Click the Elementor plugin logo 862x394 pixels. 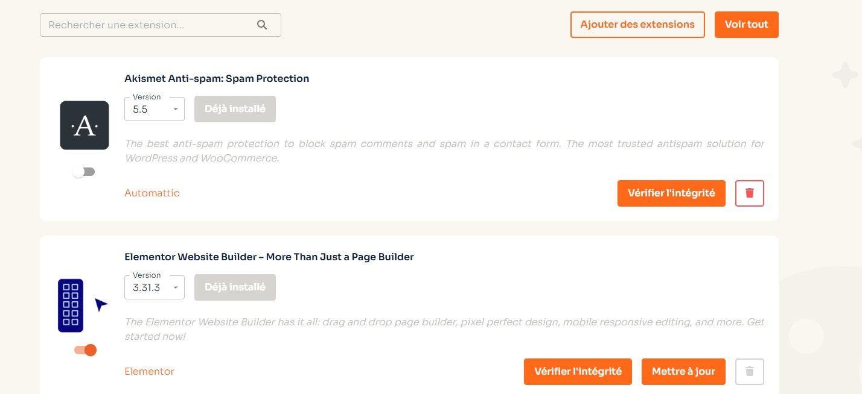pos(71,305)
